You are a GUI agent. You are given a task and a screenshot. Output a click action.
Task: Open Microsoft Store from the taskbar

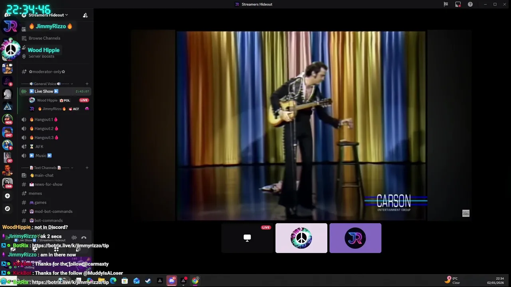(x=125, y=281)
